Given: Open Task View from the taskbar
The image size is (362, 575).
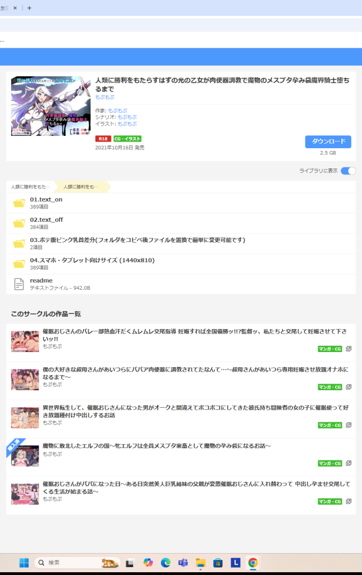Looking at the screenshot, I should tap(130, 563).
